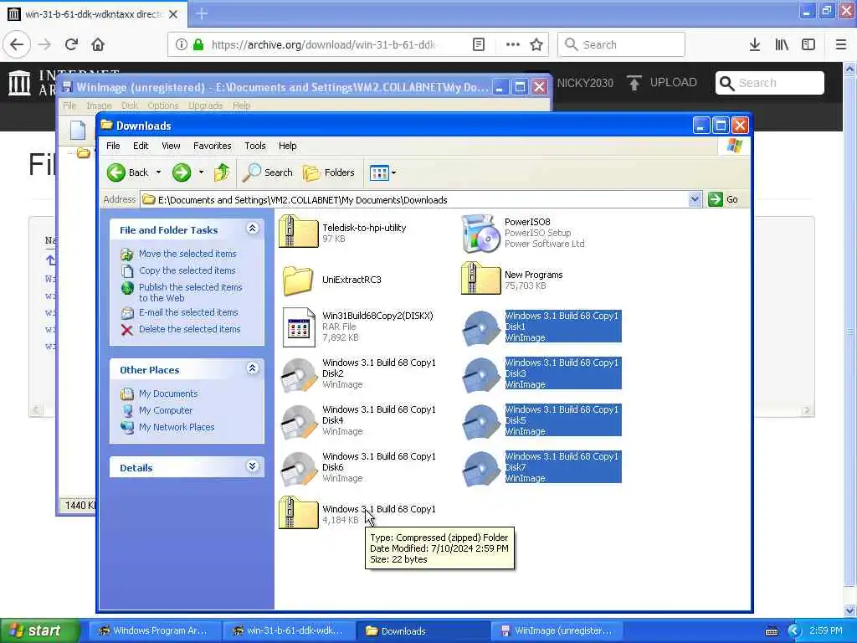The width and height of the screenshot is (857, 643).
Task: Select the New Programs zip icon
Action: coord(481,278)
